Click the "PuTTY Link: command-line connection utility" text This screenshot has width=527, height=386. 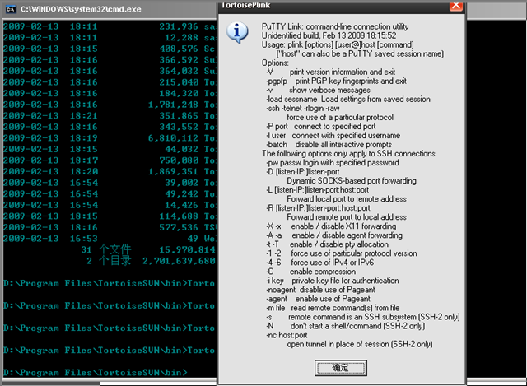tap(335, 26)
